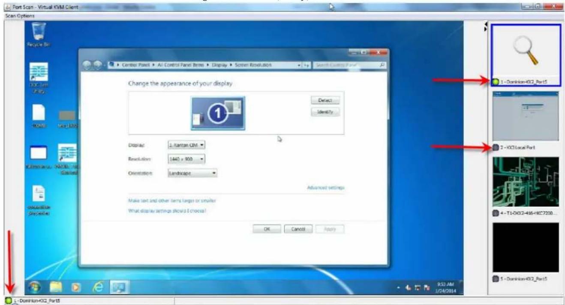The image size is (565, 305).
Task: Click the gray status light of port 5 thumbnail
Action: (x=496, y=279)
